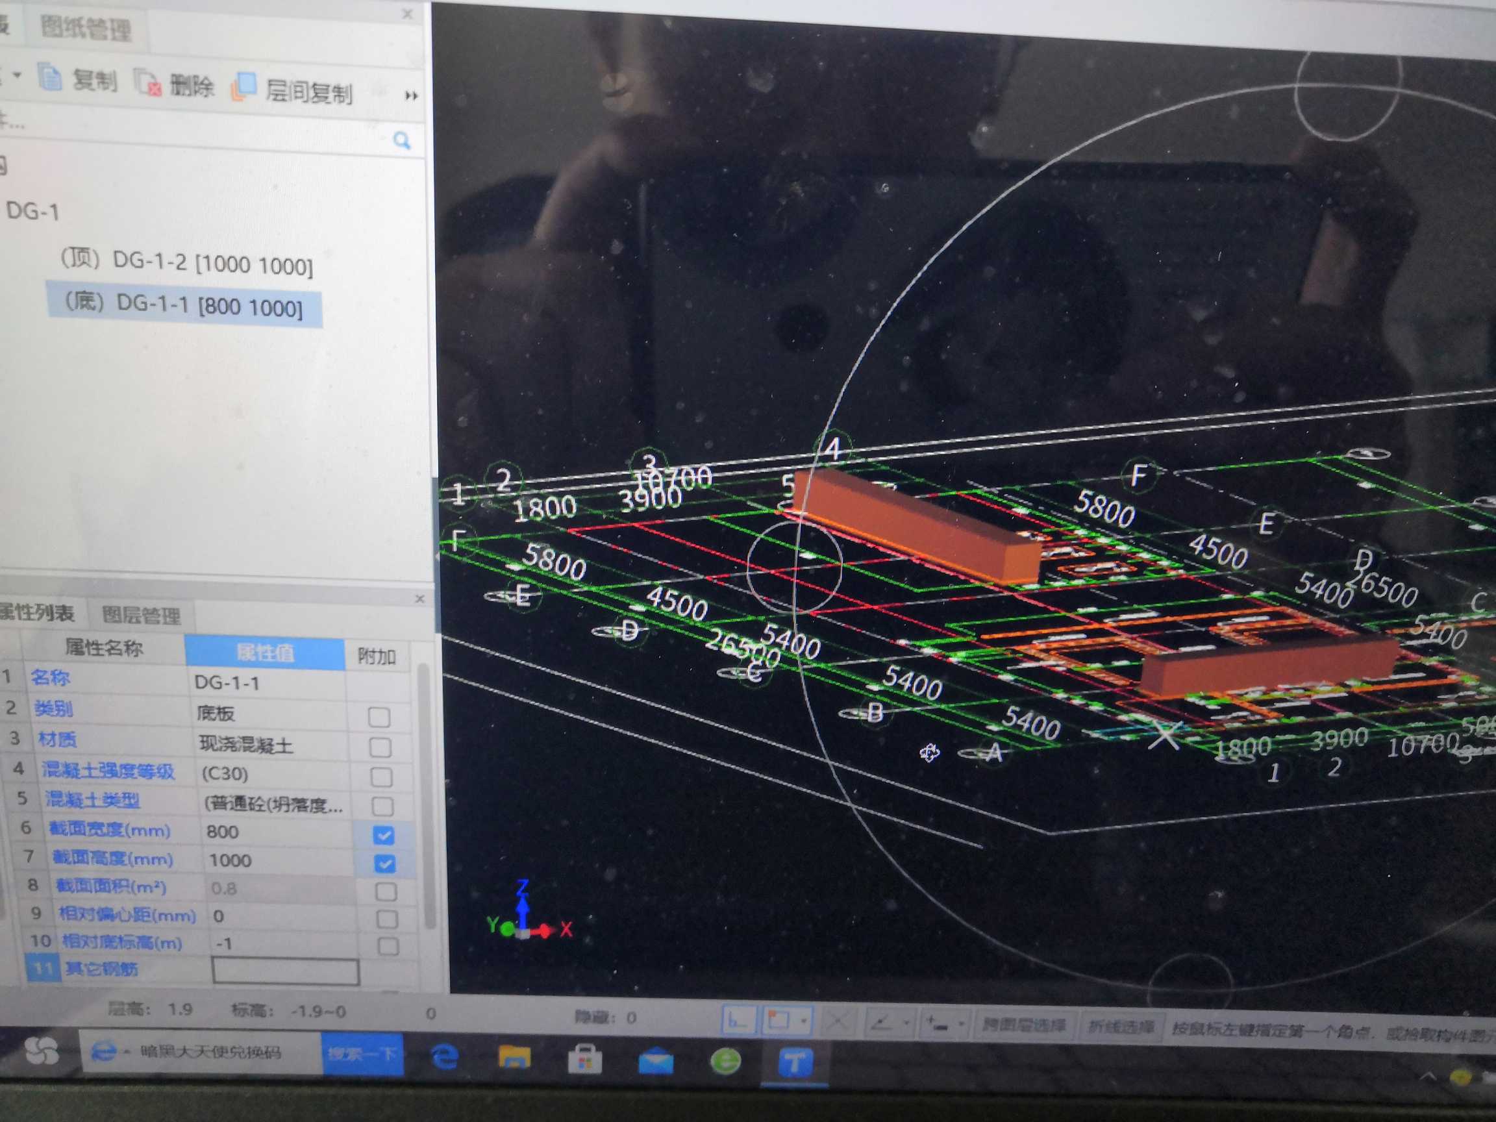The width and height of the screenshot is (1496, 1122).
Task: Switch to the 图层管理 tab
Action: pos(141,615)
